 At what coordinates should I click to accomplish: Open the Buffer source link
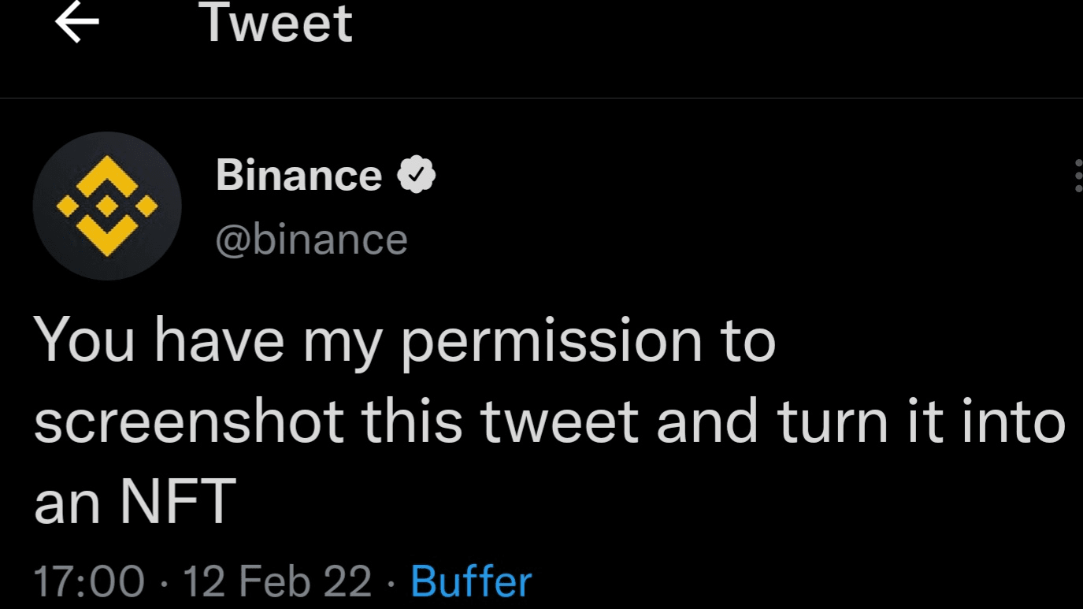coord(471,582)
